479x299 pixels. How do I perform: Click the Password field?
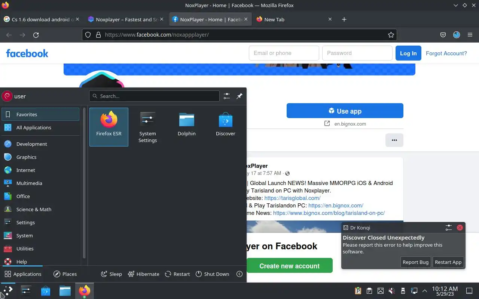(x=357, y=53)
